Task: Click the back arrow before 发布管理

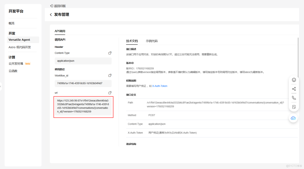Action: (51, 15)
